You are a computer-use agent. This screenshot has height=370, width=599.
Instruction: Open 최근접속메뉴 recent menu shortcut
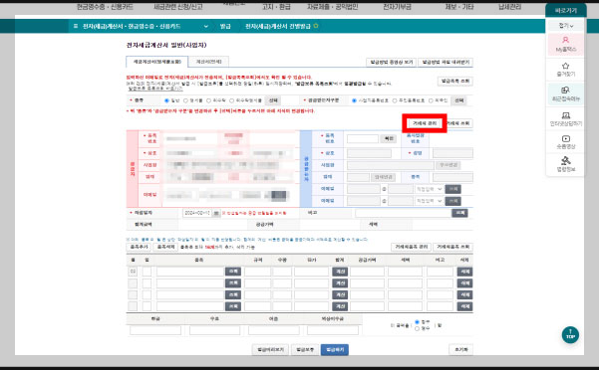pos(566,94)
